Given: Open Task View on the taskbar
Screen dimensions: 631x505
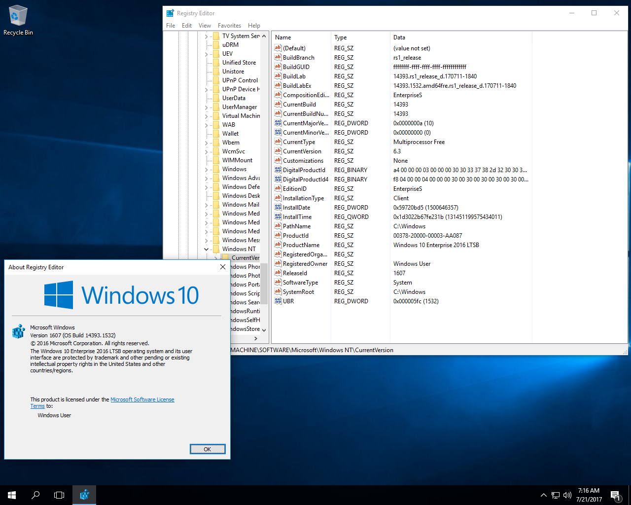Looking at the screenshot, I should [59, 495].
